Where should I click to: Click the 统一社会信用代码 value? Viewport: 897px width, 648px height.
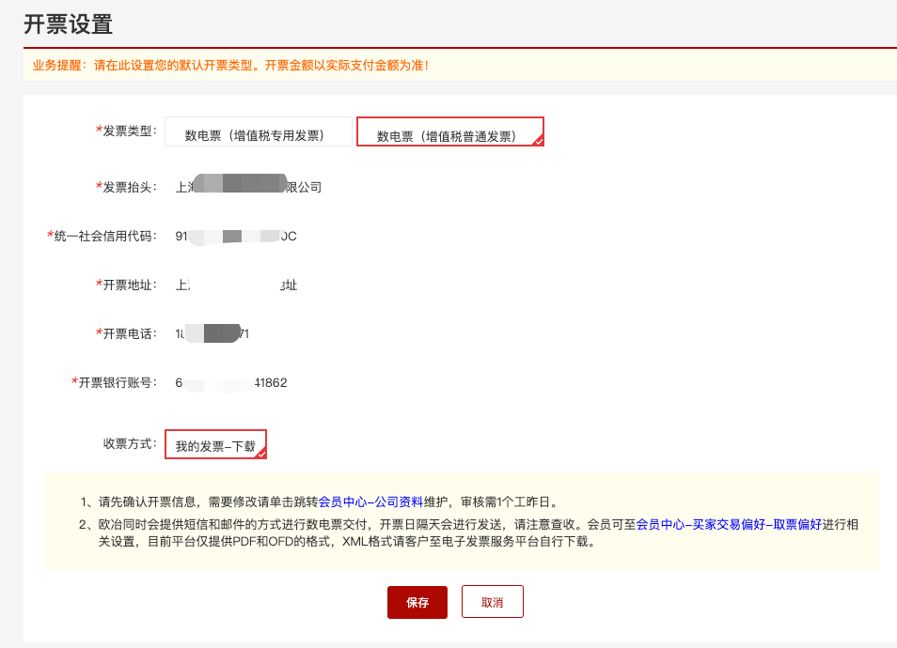(236, 236)
